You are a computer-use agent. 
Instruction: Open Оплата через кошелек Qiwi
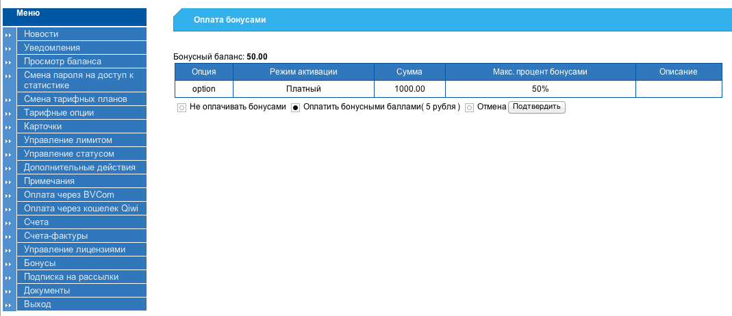(x=81, y=209)
